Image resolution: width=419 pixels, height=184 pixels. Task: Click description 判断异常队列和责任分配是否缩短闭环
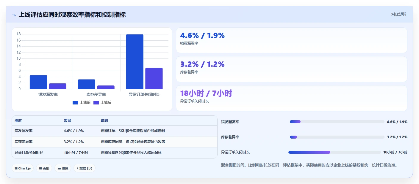point(131,153)
